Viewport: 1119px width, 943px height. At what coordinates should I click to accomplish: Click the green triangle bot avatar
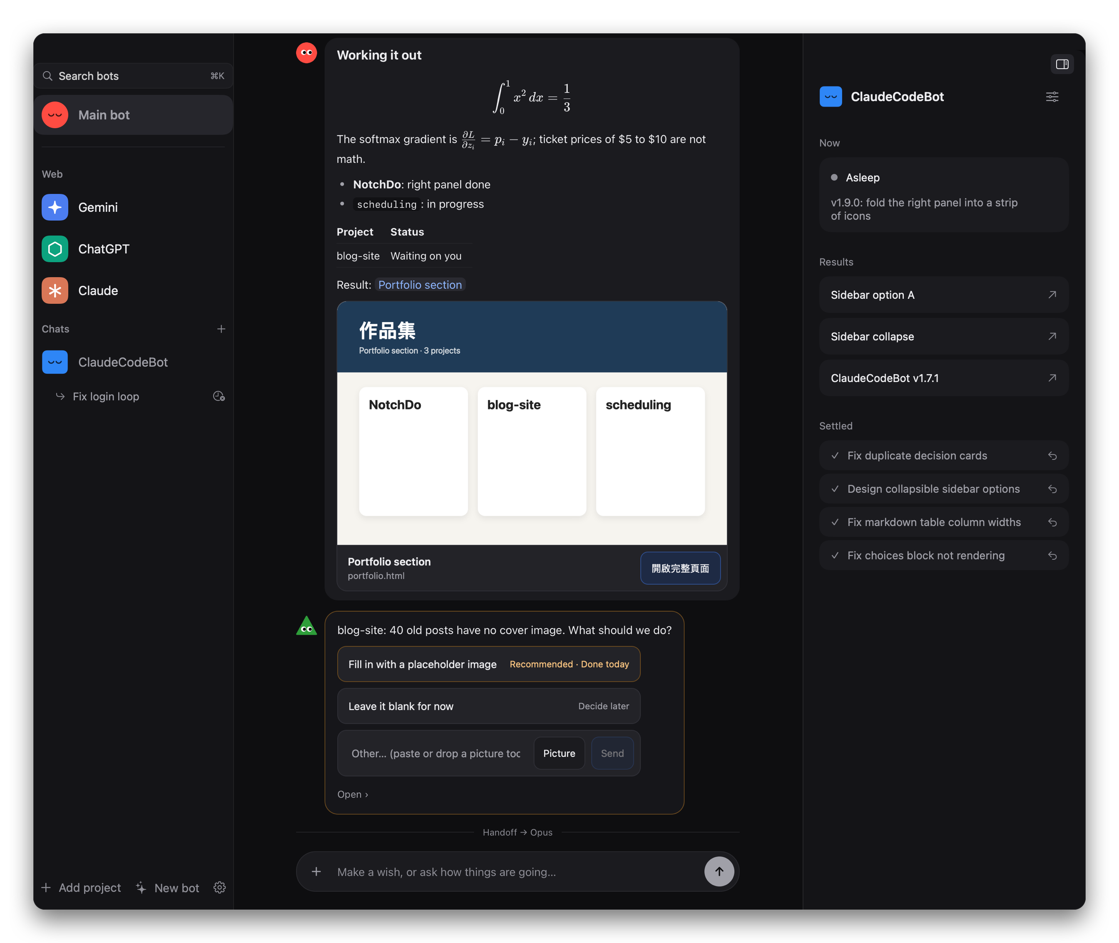click(306, 626)
